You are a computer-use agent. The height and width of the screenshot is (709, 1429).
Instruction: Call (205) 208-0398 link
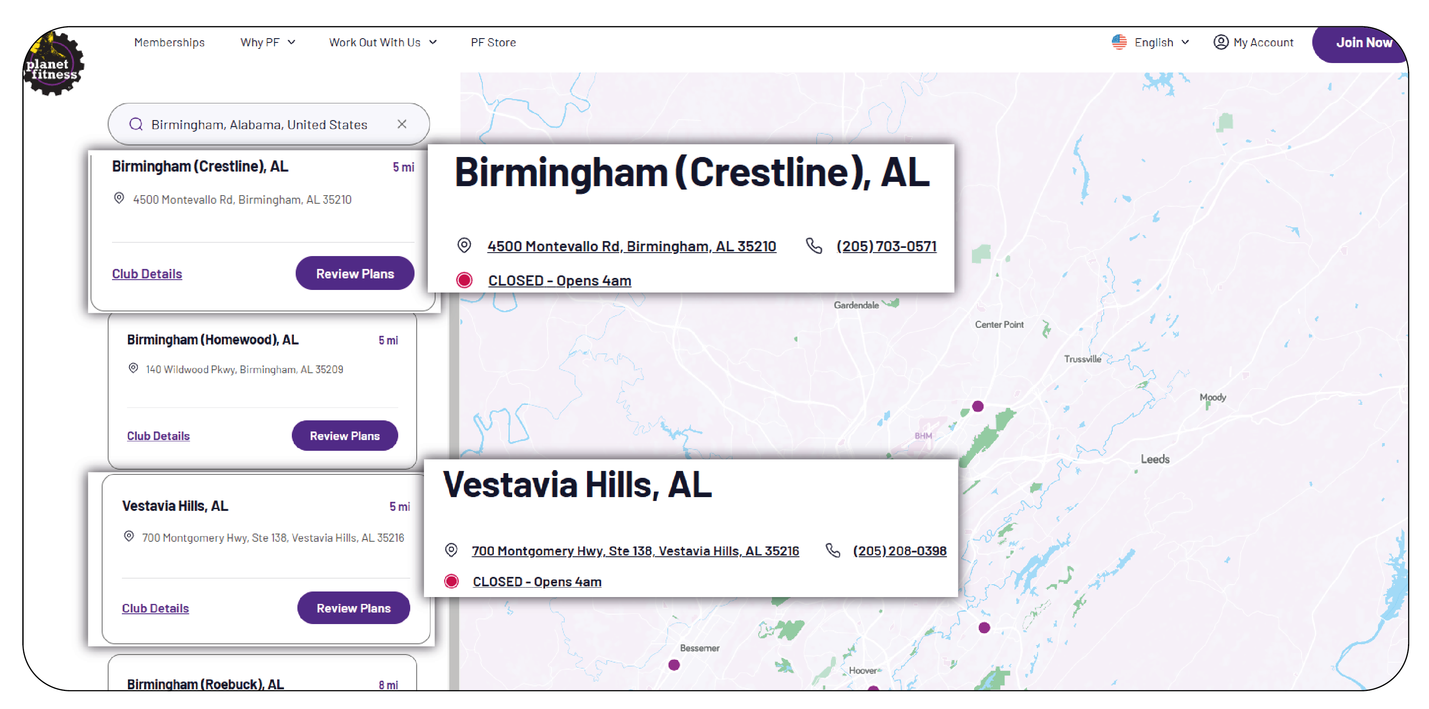tap(900, 551)
